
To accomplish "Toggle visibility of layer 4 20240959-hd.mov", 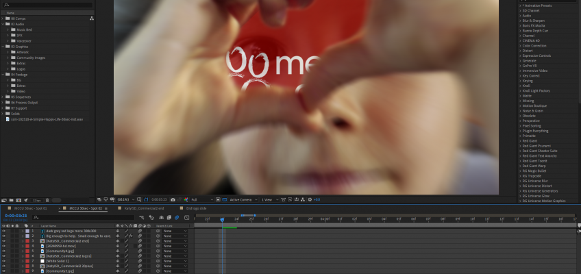I will coord(3,246).
